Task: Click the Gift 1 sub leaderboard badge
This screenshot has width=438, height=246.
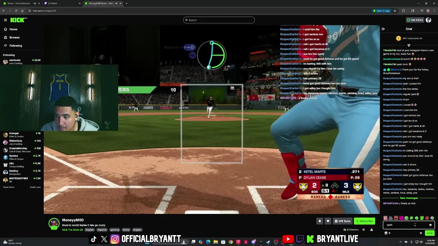Action: tap(409, 38)
